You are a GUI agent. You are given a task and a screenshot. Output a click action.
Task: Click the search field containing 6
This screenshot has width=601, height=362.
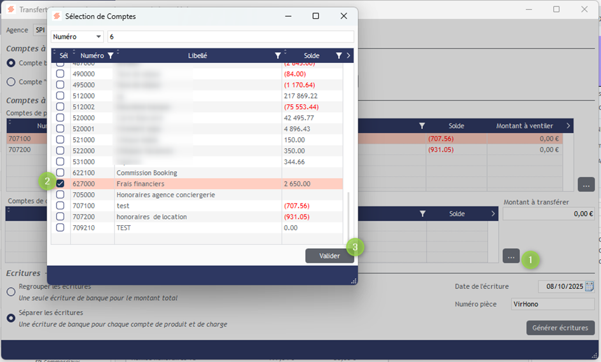pyautogui.click(x=230, y=37)
